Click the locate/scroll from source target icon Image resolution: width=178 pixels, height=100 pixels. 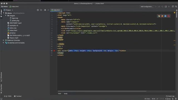[38, 10]
